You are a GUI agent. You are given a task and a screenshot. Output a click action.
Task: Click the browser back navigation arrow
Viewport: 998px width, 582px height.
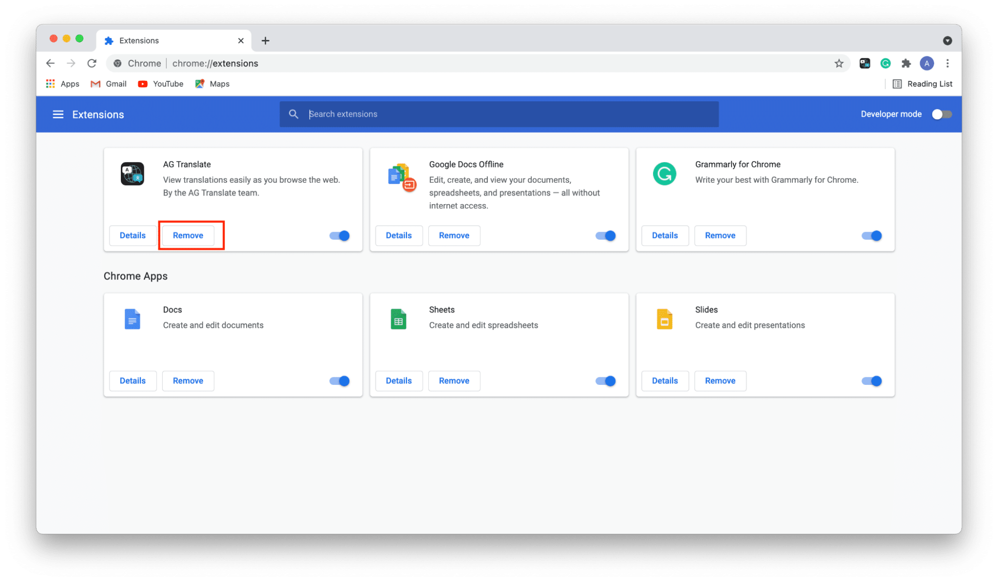[x=51, y=64]
